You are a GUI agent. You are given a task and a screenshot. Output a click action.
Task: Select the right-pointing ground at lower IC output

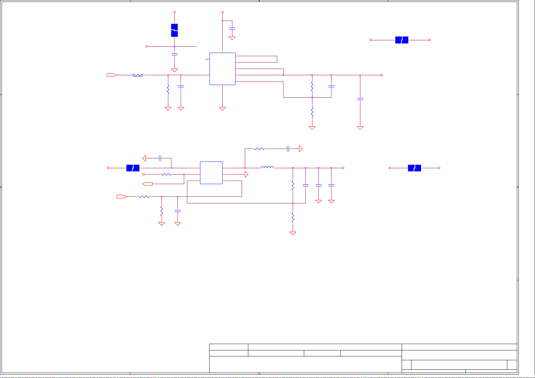point(246,174)
